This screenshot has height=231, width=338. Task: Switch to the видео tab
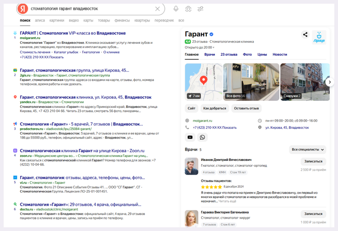(74, 20)
